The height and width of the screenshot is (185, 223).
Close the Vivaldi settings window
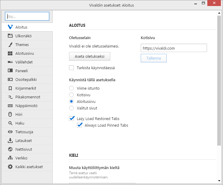(x=214, y=3)
